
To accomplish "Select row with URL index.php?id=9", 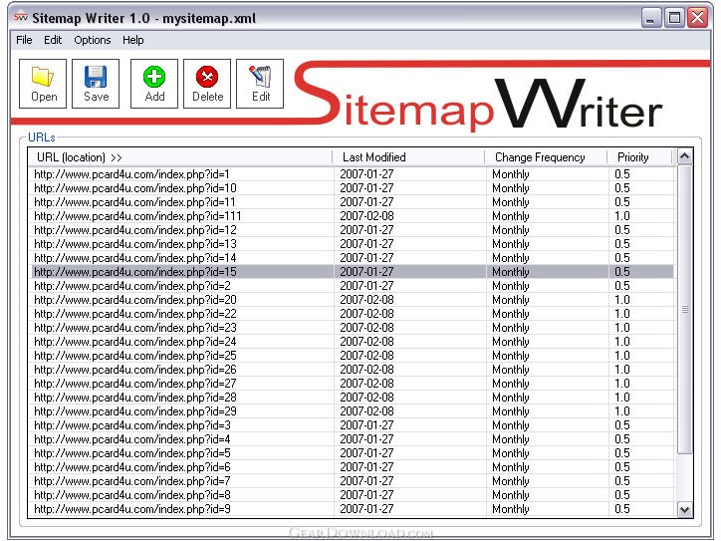I will (353, 509).
